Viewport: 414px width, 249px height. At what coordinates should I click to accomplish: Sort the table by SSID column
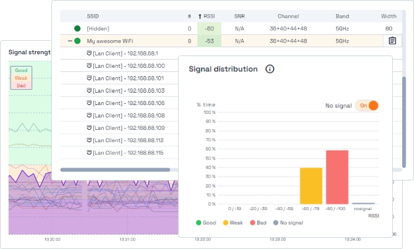pyautogui.click(x=93, y=17)
